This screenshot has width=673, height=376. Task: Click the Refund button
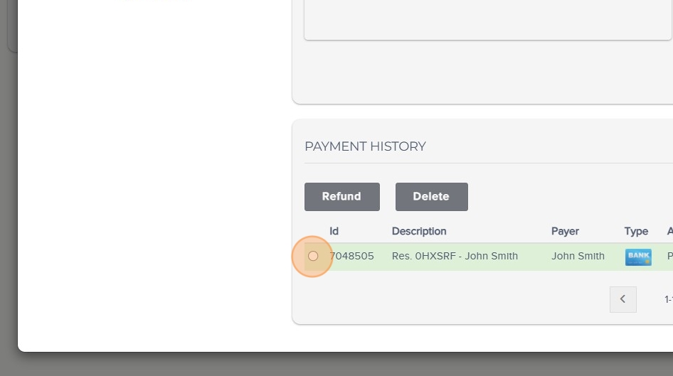(342, 197)
